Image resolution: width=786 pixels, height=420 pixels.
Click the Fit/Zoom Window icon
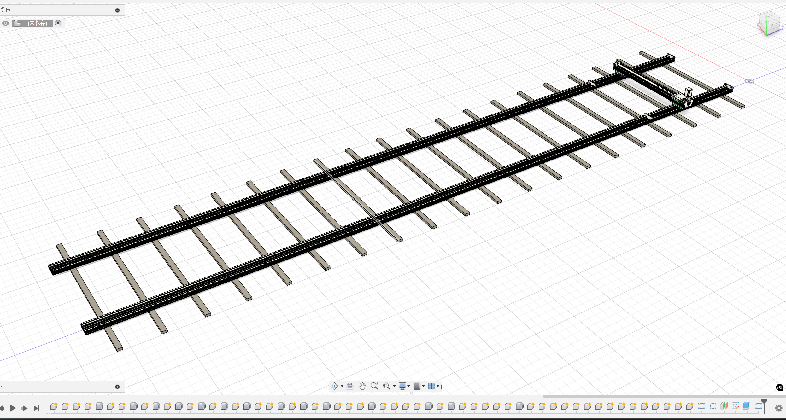pyautogui.click(x=387, y=386)
